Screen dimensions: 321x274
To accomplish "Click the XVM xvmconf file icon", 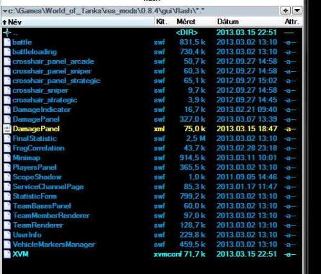I will pyautogui.click(x=7, y=254).
